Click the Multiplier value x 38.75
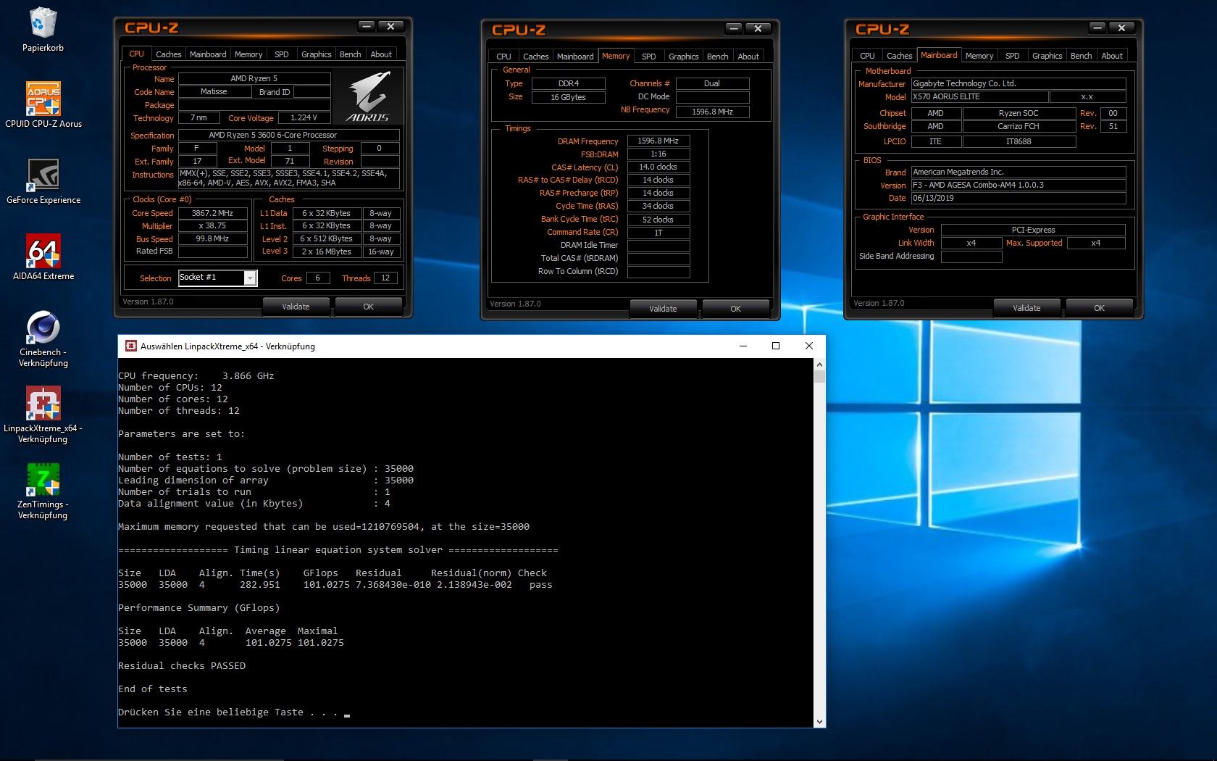1217x761 pixels. coord(212,226)
